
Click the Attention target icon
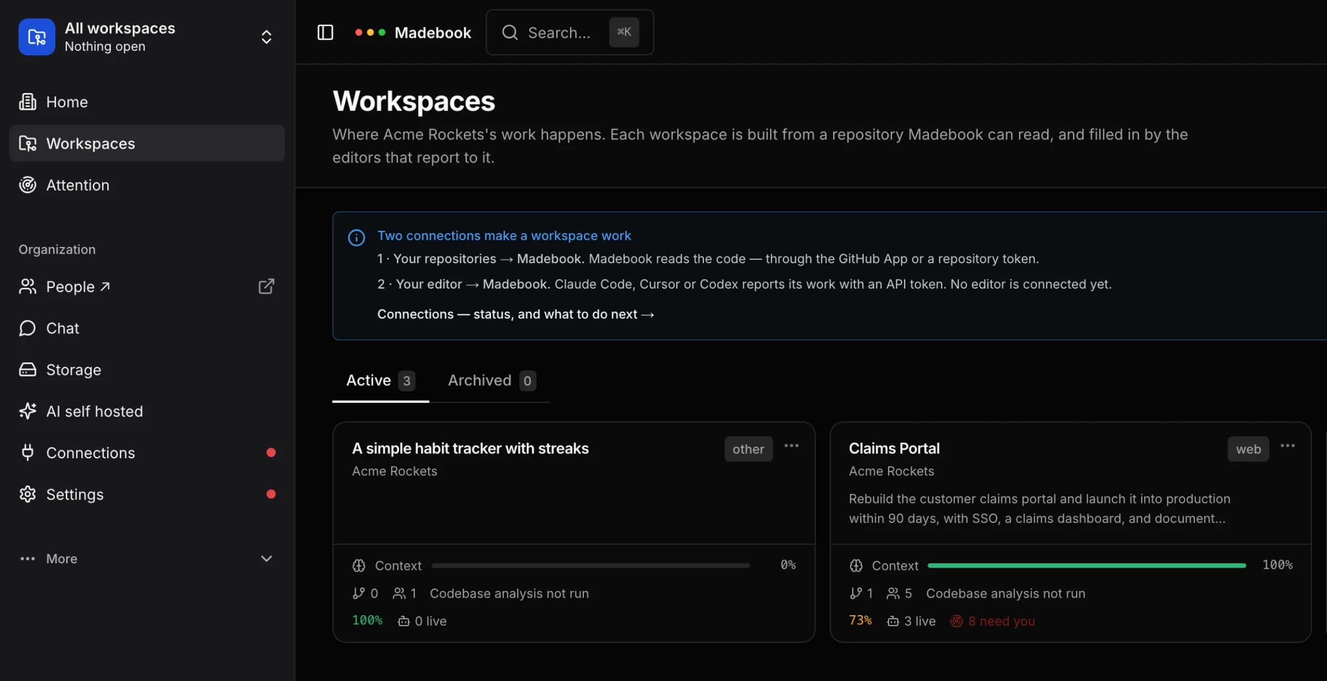pos(28,185)
